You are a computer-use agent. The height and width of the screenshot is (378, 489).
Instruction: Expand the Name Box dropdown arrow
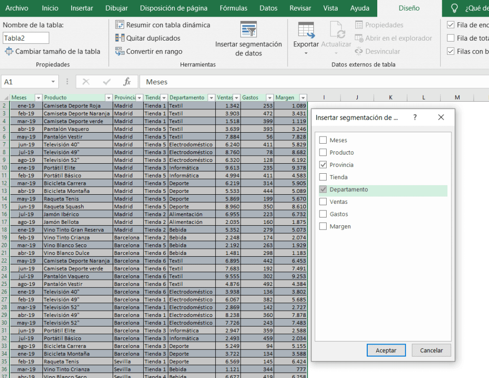[x=53, y=82]
